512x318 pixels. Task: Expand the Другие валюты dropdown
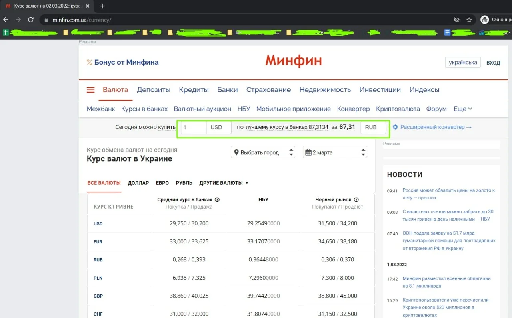[x=224, y=183]
